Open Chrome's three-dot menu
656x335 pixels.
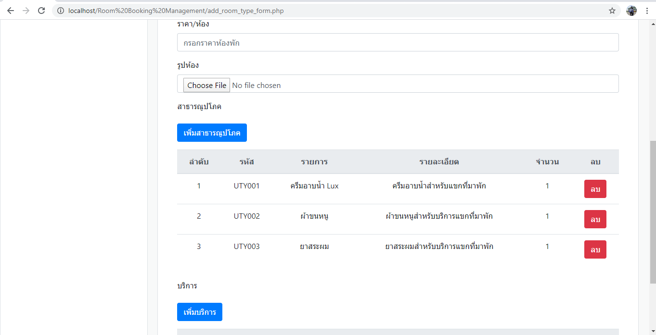[647, 11]
